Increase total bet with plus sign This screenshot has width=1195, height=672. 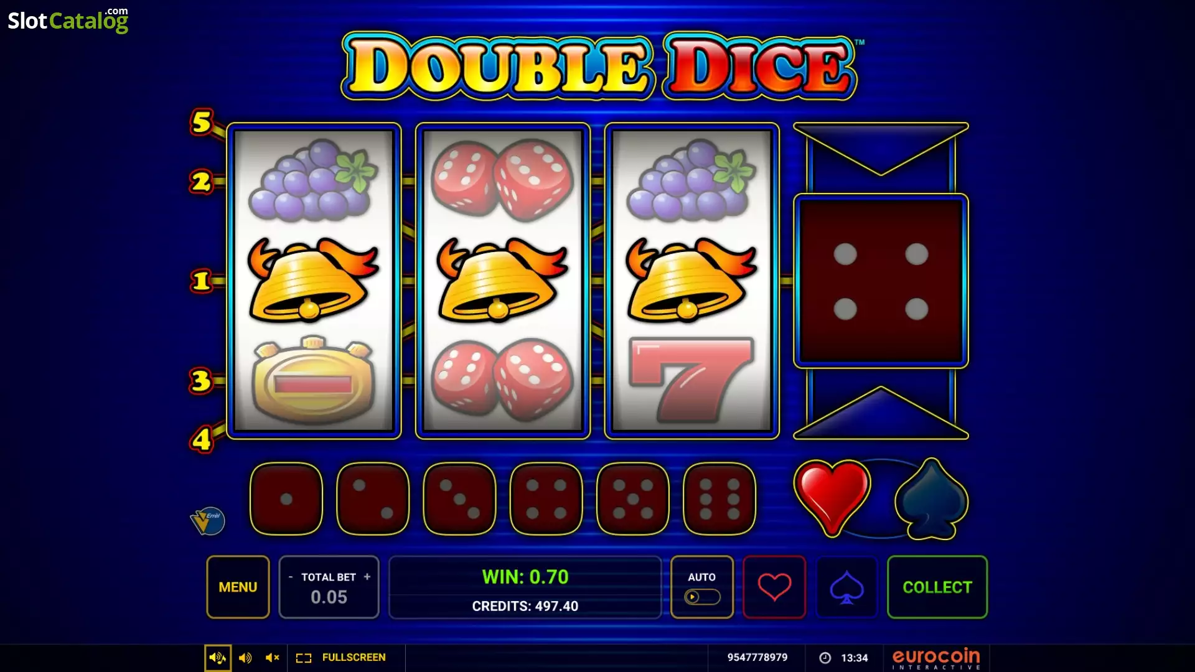coord(367,577)
